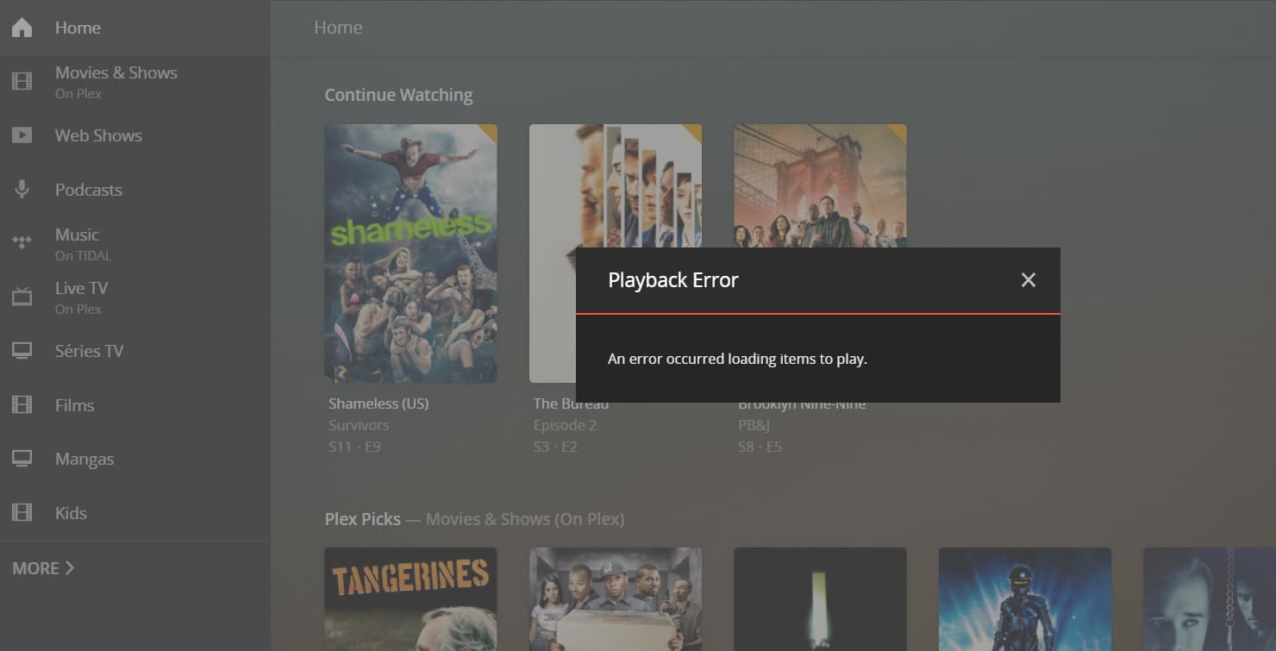The width and height of the screenshot is (1276, 651).
Task: Open the Séries TV library
Action: (135, 351)
